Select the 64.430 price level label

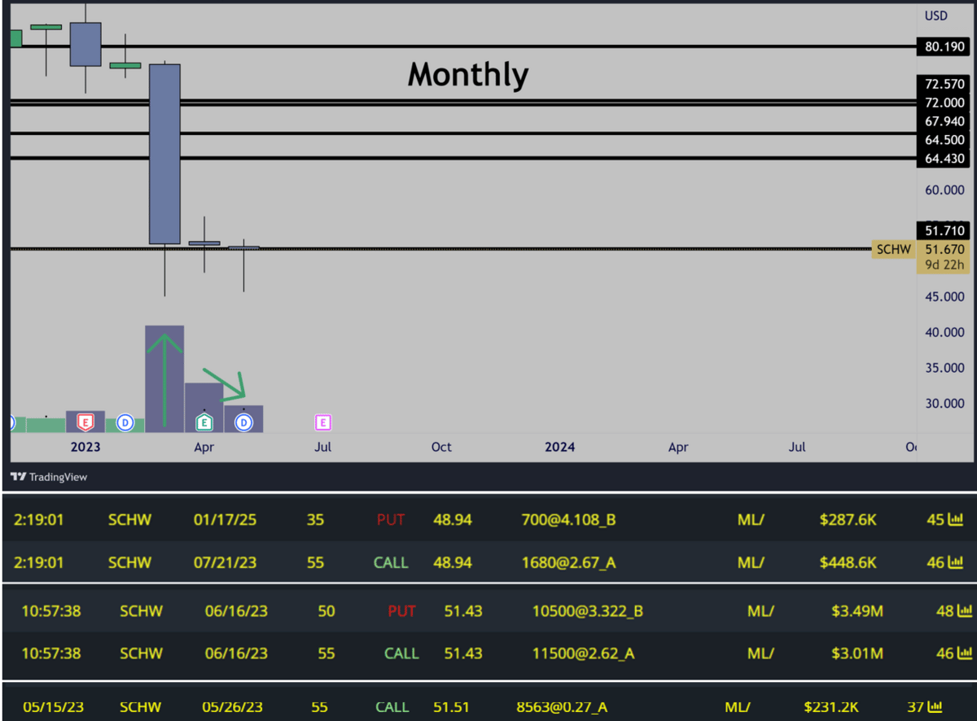pyautogui.click(x=944, y=159)
